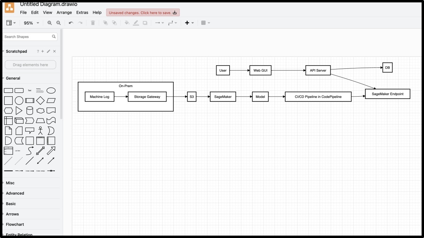The image size is (424, 238).
Task: Click the Table grid icon
Action: pyautogui.click(x=204, y=23)
